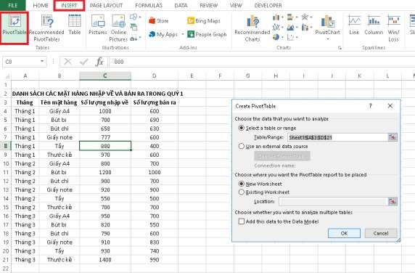This screenshot has width=415, height=273.
Task: Expand column chart type dropdown
Action: (283, 17)
